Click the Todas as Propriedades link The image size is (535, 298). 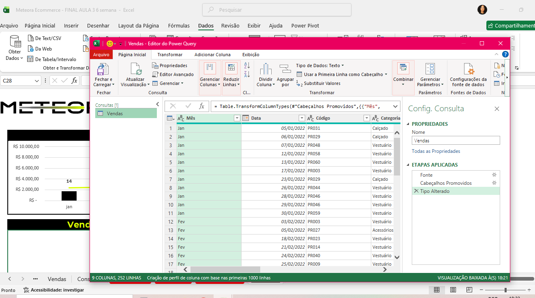(436, 151)
